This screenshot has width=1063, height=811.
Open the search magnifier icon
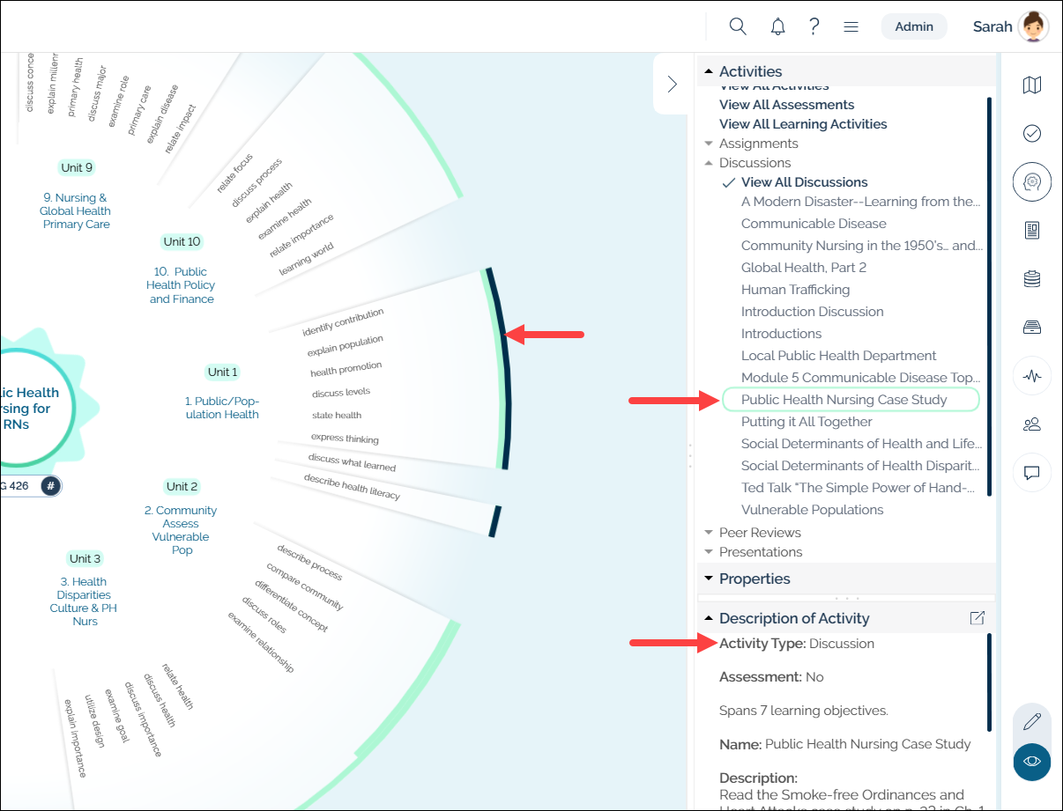(x=738, y=26)
